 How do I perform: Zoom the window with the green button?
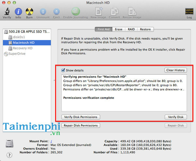tap(14, 3)
